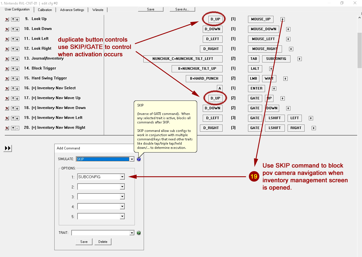
Task: Move Look Down row up with arrow
Action: 13,29
